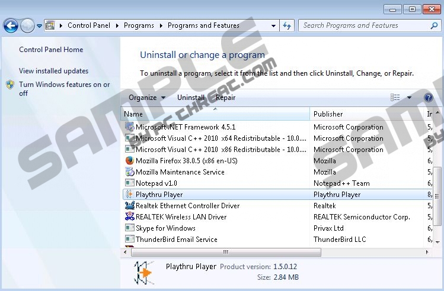
Task: Click the Forward navigation arrow button
Action: [x=27, y=25]
